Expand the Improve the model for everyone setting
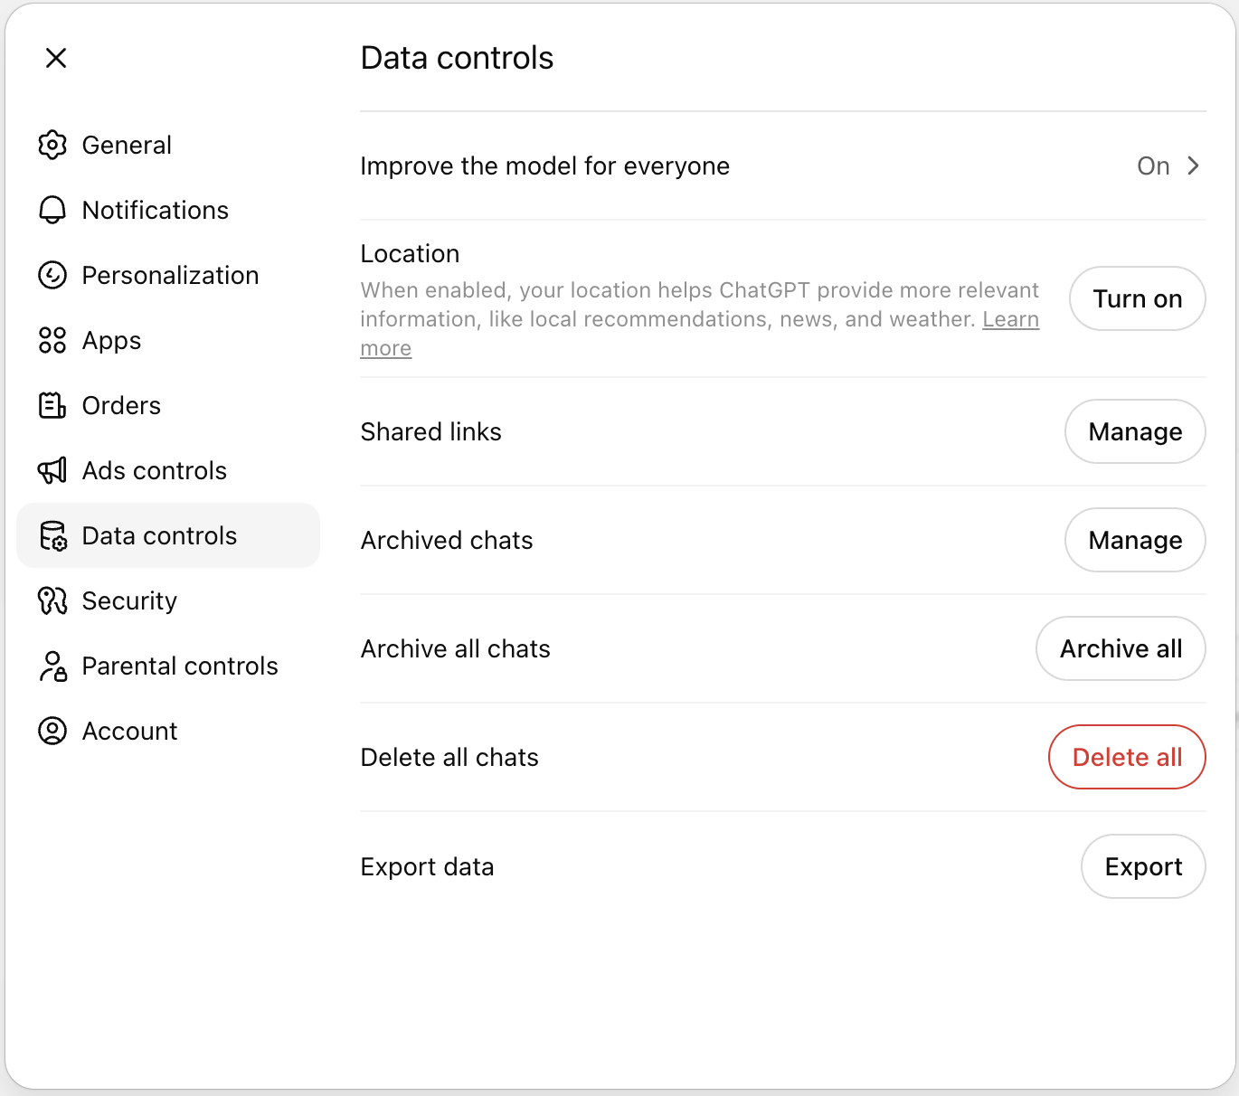 click(x=1170, y=165)
